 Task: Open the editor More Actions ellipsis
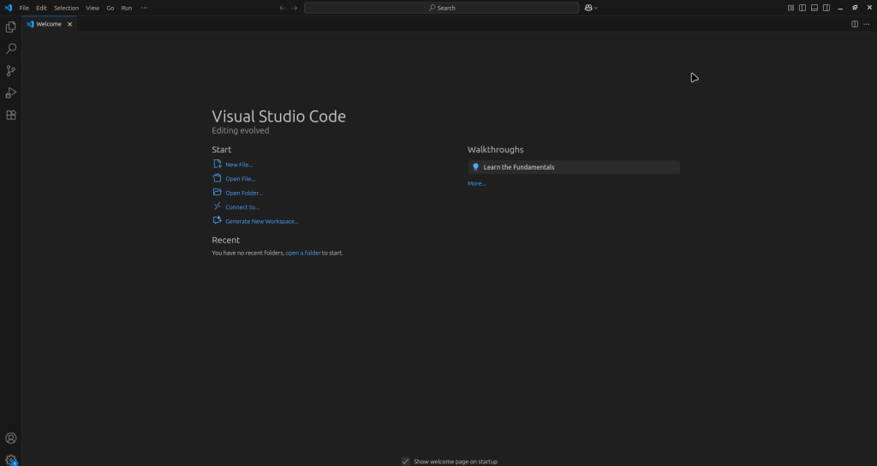(866, 24)
